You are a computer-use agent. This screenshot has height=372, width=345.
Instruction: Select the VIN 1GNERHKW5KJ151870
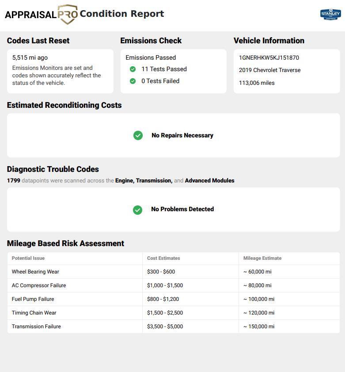(x=269, y=57)
